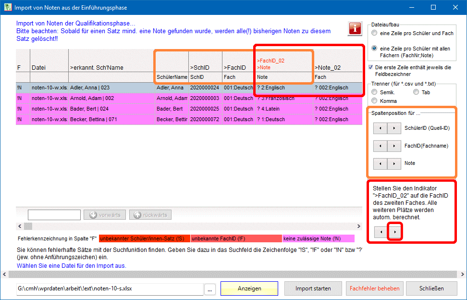Choose Tab as separator

point(416,92)
